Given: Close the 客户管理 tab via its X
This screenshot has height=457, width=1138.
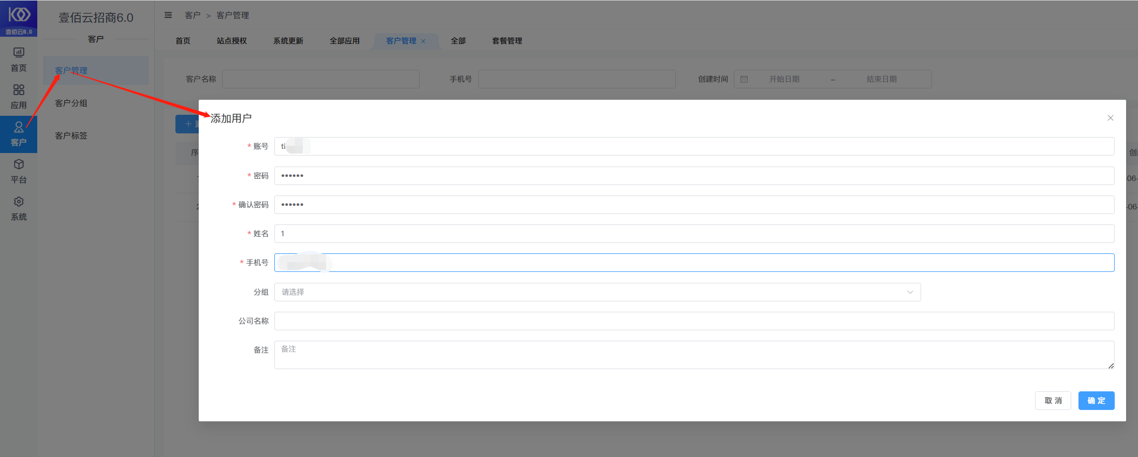Looking at the screenshot, I should coord(423,41).
